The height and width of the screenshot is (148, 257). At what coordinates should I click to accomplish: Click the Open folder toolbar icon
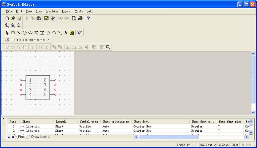click(x=13, y=18)
